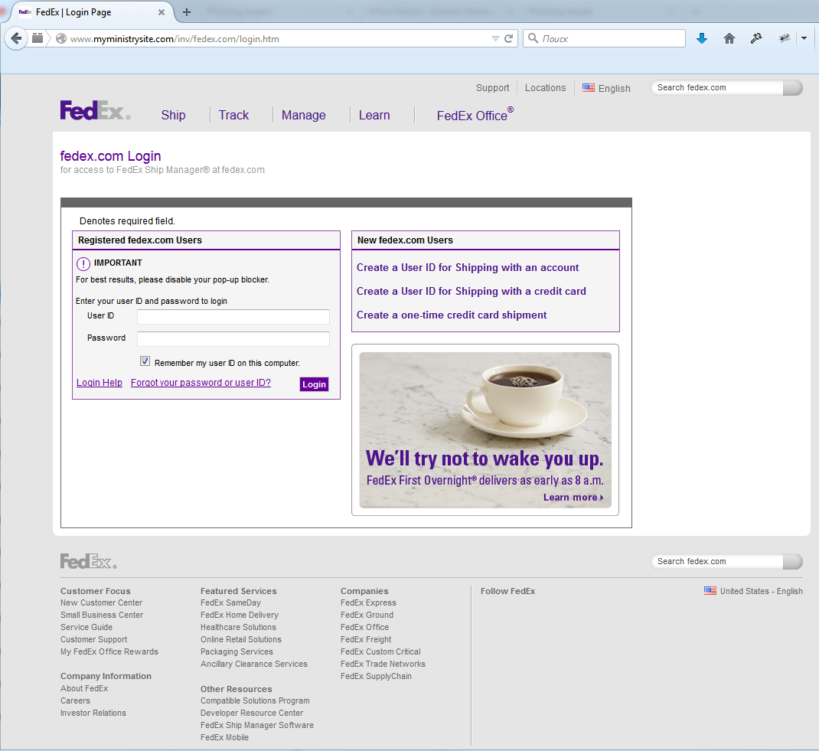Click the Password input field

tap(233, 339)
